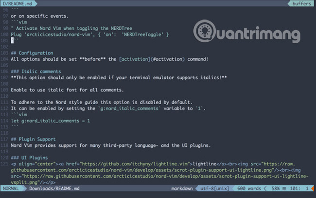The height and width of the screenshot is (198, 316).
Task: Click the NORMAL mode indicator
Action: click(x=11, y=189)
